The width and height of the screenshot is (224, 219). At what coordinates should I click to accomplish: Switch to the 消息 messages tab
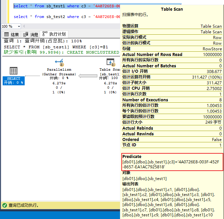pyautogui.click(x=31, y=34)
